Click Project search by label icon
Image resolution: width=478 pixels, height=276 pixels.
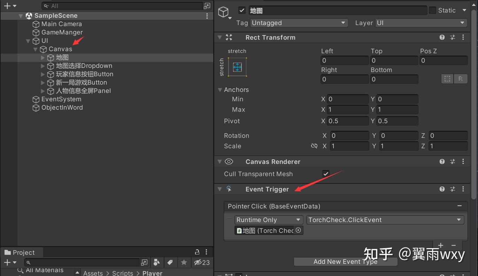(x=170, y=262)
